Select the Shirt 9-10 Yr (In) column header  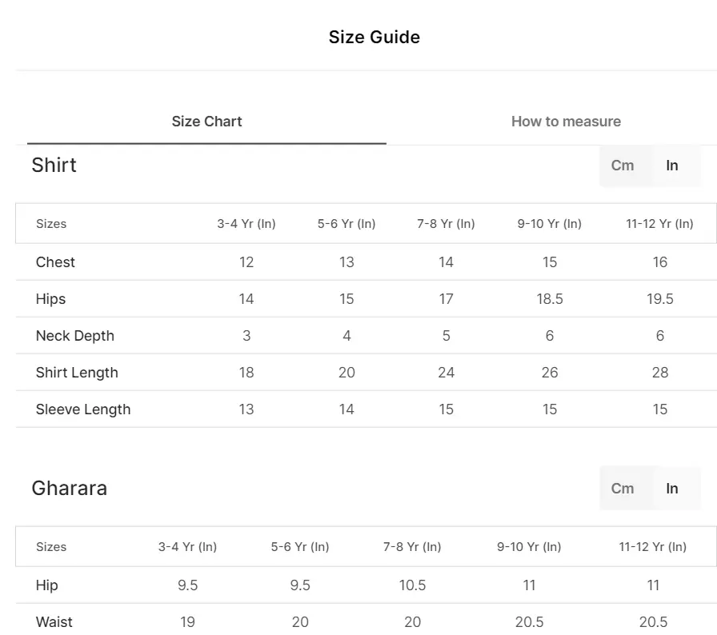(x=549, y=224)
